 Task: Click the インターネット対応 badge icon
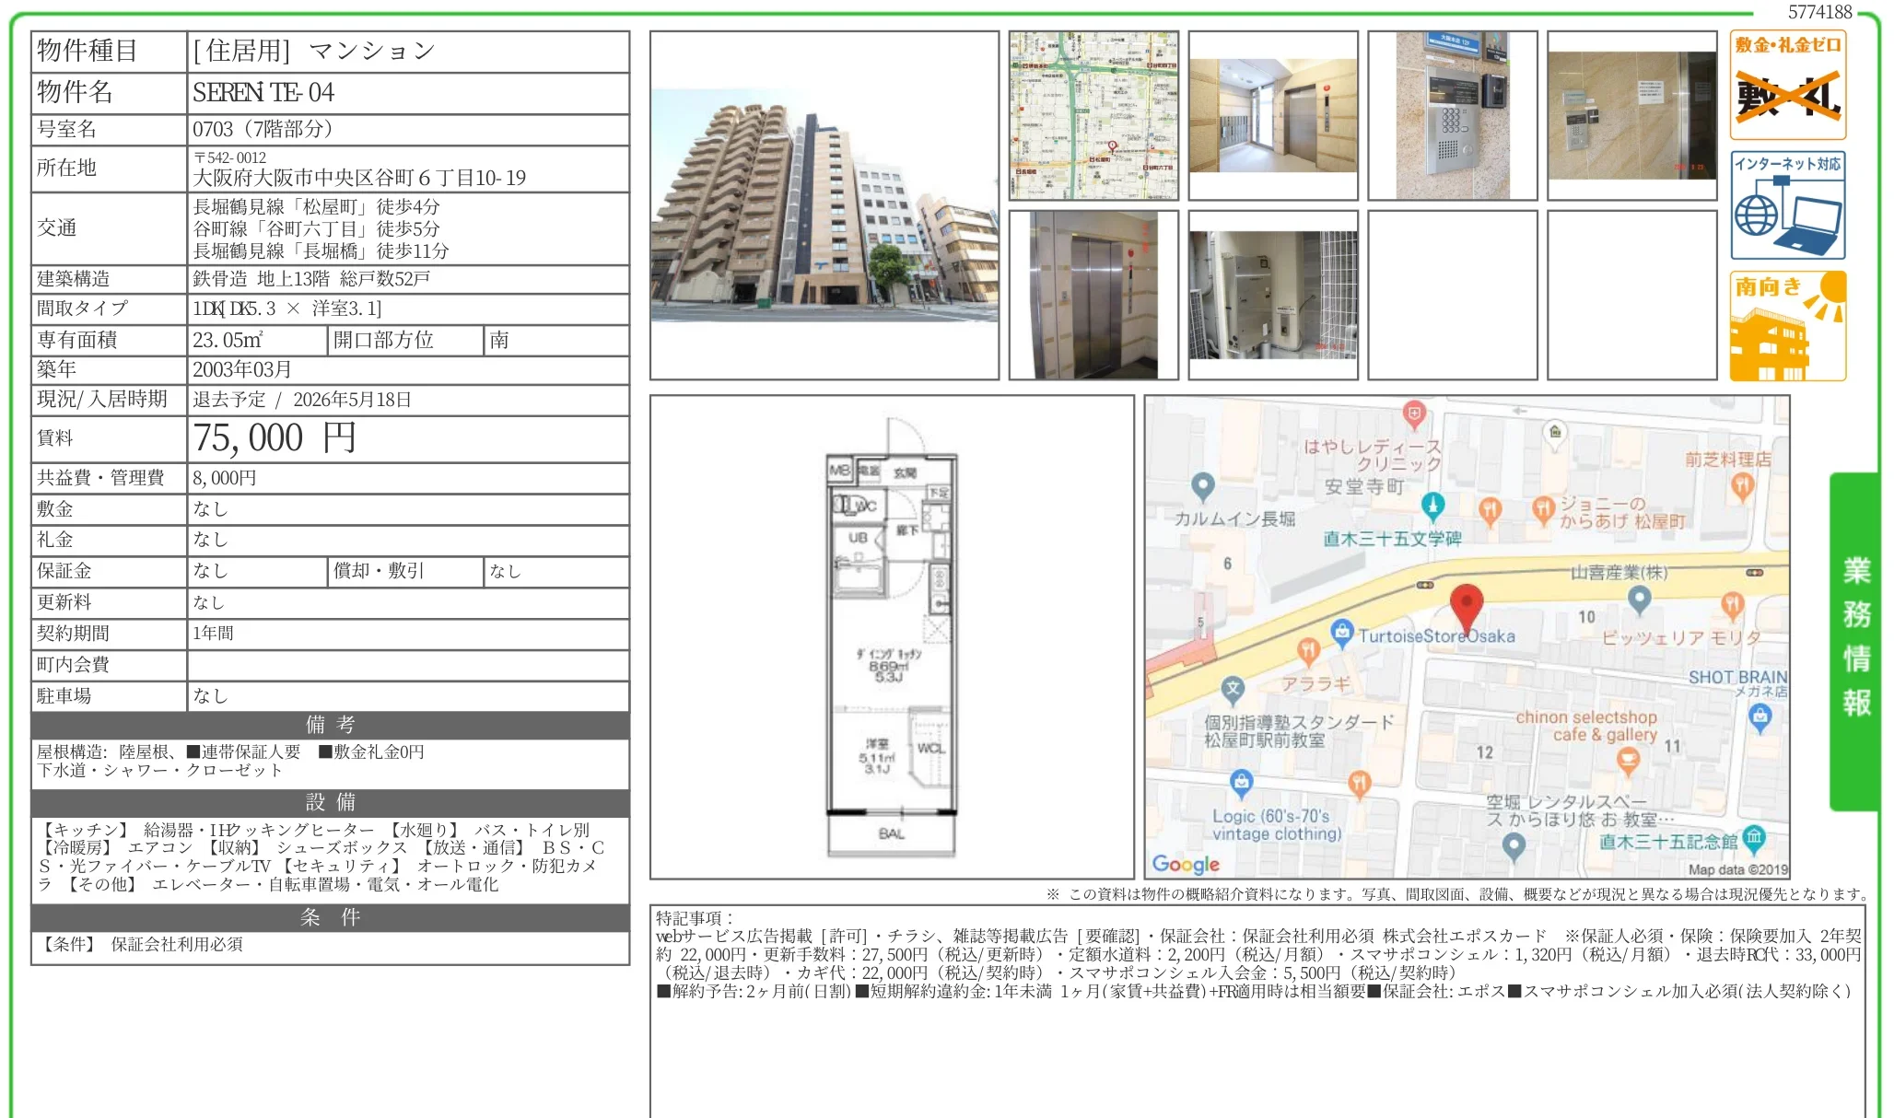(1787, 205)
